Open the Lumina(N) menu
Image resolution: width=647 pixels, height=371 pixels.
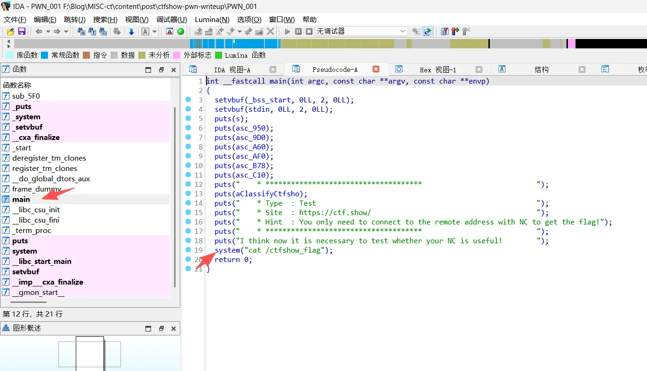(212, 19)
